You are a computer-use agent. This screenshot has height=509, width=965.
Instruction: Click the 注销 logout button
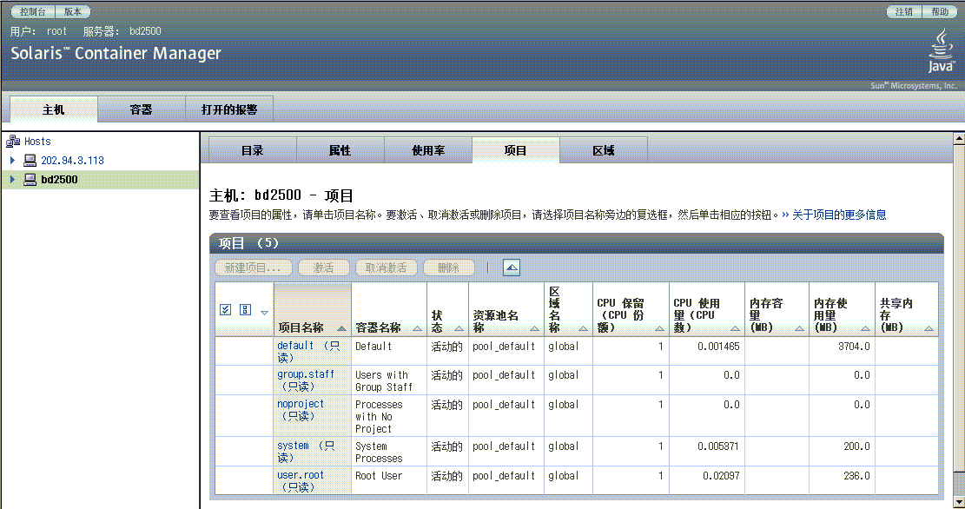[x=903, y=11]
